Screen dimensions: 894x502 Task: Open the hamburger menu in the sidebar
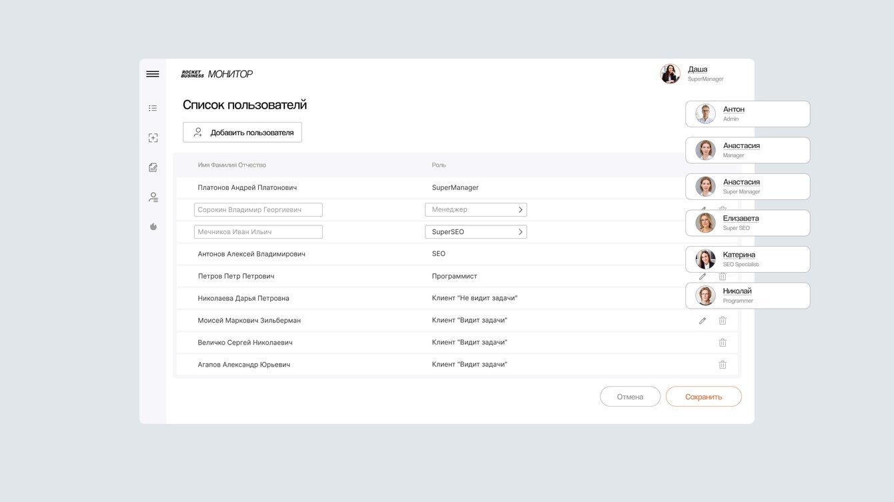click(x=153, y=74)
